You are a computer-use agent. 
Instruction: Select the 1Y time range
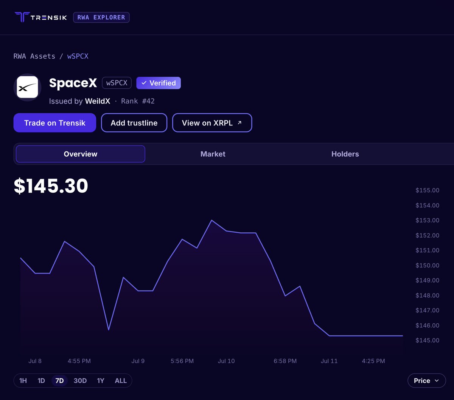tap(101, 381)
